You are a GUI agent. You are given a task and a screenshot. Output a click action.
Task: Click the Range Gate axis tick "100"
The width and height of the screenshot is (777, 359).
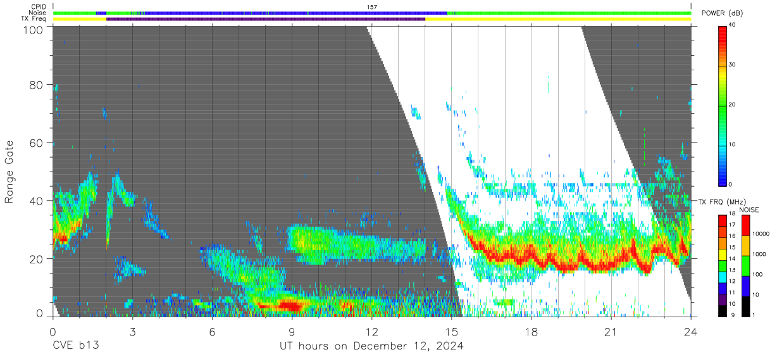(x=33, y=29)
